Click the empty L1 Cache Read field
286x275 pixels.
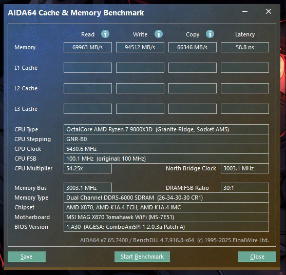coord(88,68)
